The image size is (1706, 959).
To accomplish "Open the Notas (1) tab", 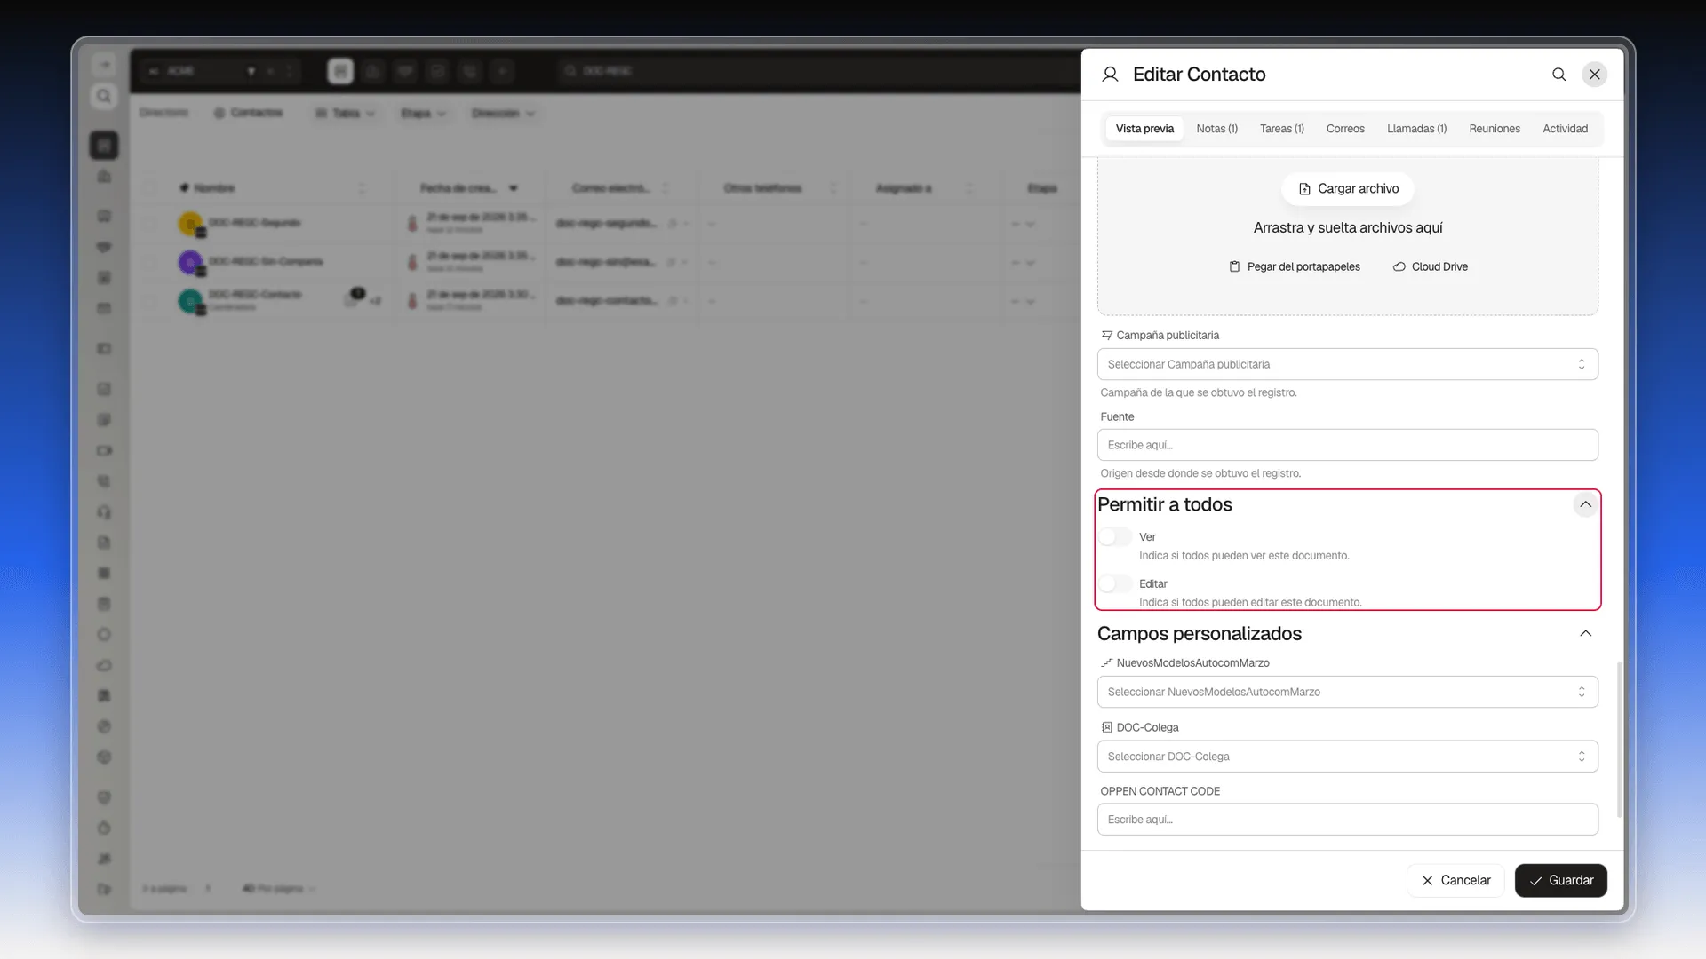I will tap(1216, 129).
